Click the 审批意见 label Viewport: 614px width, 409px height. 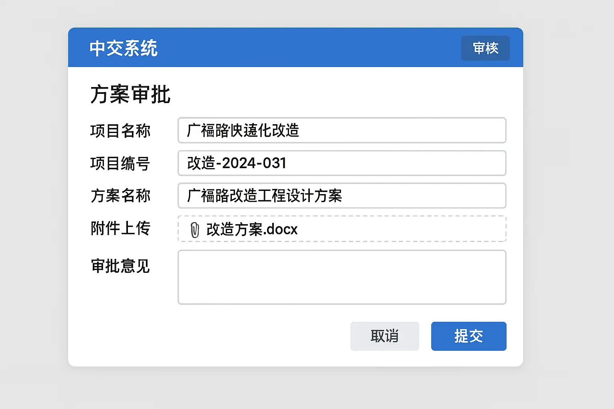point(120,266)
